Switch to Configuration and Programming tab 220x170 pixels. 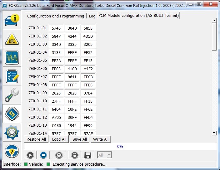[x=56, y=16]
